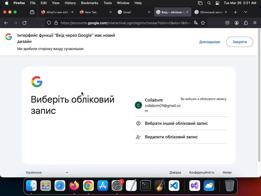The height and width of the screenshot is (196, 261).
Task: Open Control Center in menu bar
Action: [217, 3]
